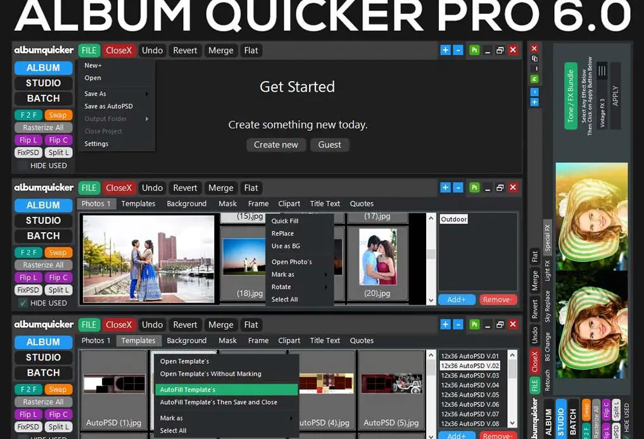Click blue minus icon in Templates tab window
Viewport: 644px width, 439px height.
458,325
